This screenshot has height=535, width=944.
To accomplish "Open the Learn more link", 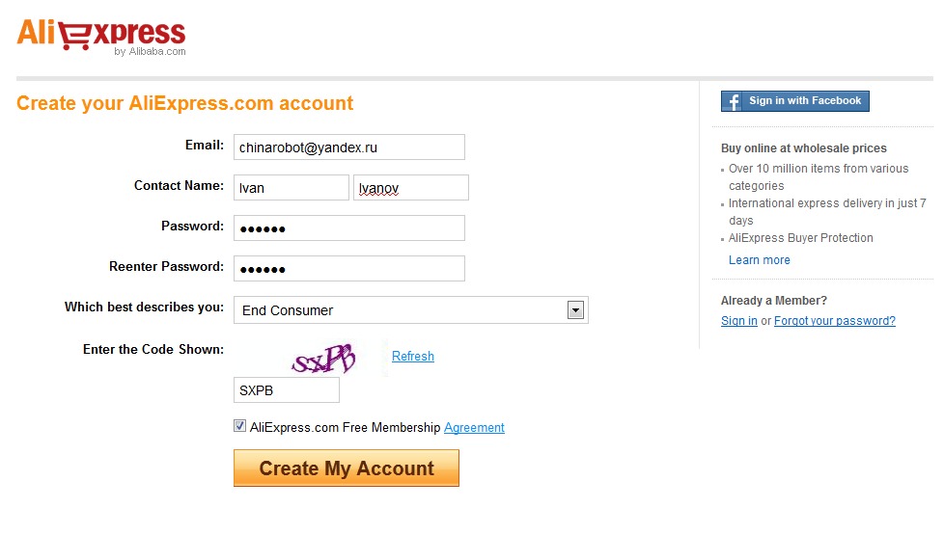I will (x=759, y=260).
